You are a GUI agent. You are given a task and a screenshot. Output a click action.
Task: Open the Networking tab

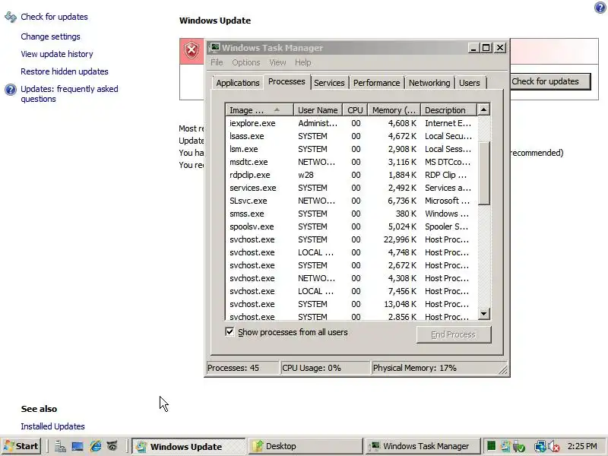(x=429, y=83)
